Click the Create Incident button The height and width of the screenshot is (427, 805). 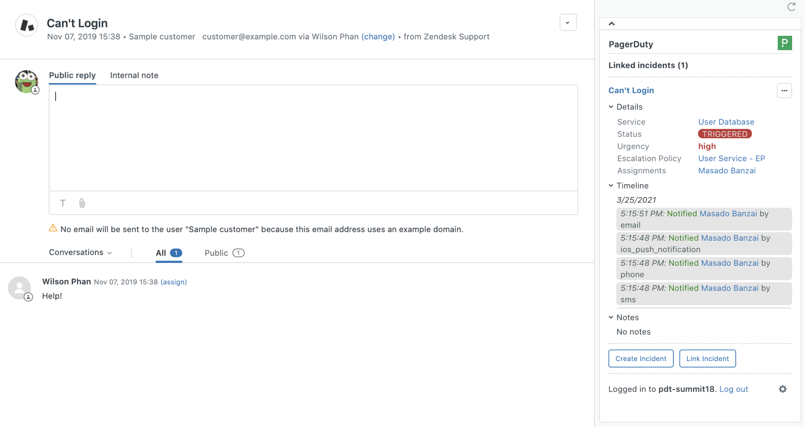tap(640, 358)
